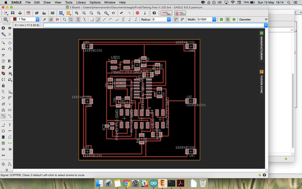This screenshot has height=189, width=302.
Task: Select the Delete trash tool
Action: 3,67
